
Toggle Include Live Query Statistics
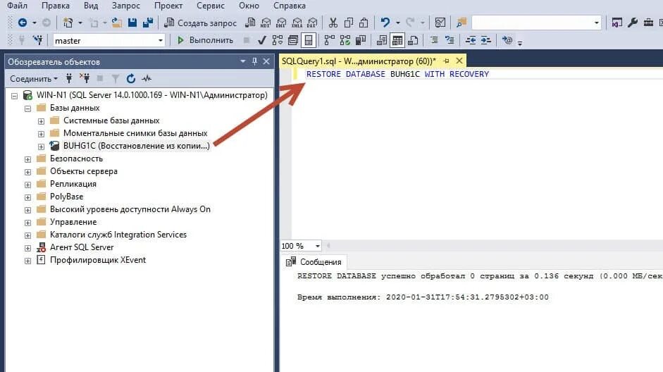click(345, 40)
